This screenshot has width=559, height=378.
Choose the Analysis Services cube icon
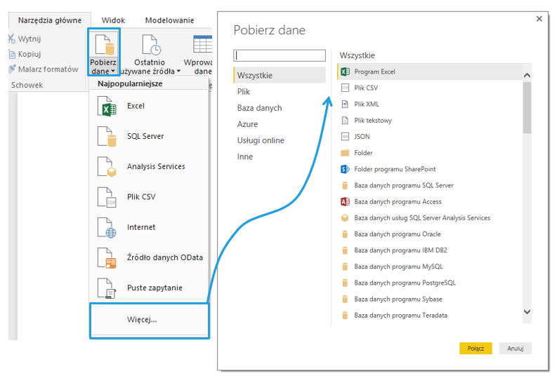pos(107,167)
